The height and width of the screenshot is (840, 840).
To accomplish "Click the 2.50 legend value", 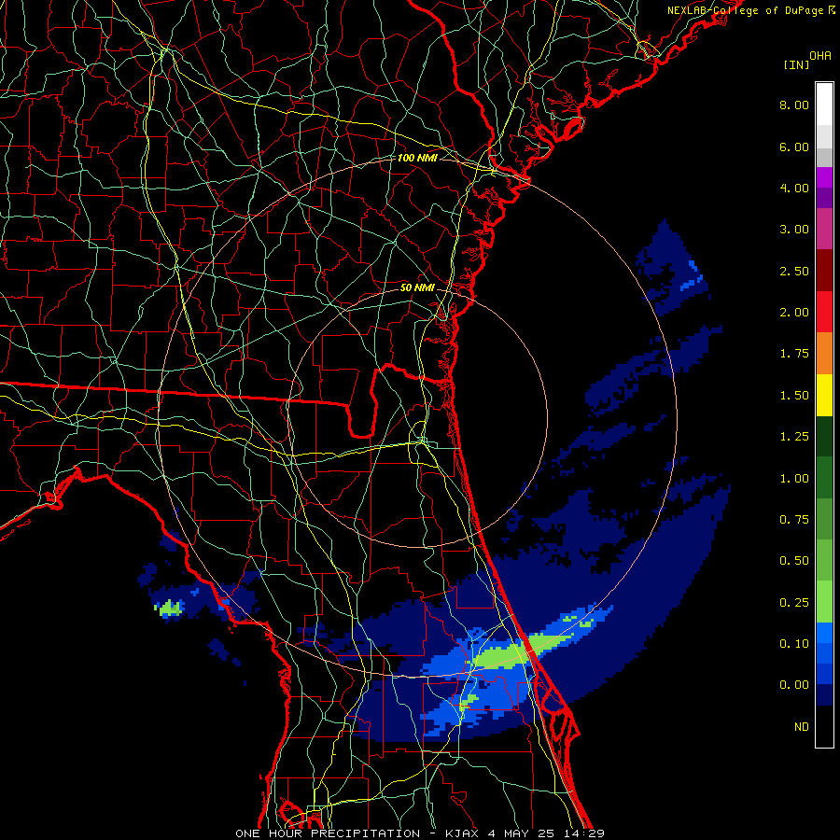I will (794, 271).
